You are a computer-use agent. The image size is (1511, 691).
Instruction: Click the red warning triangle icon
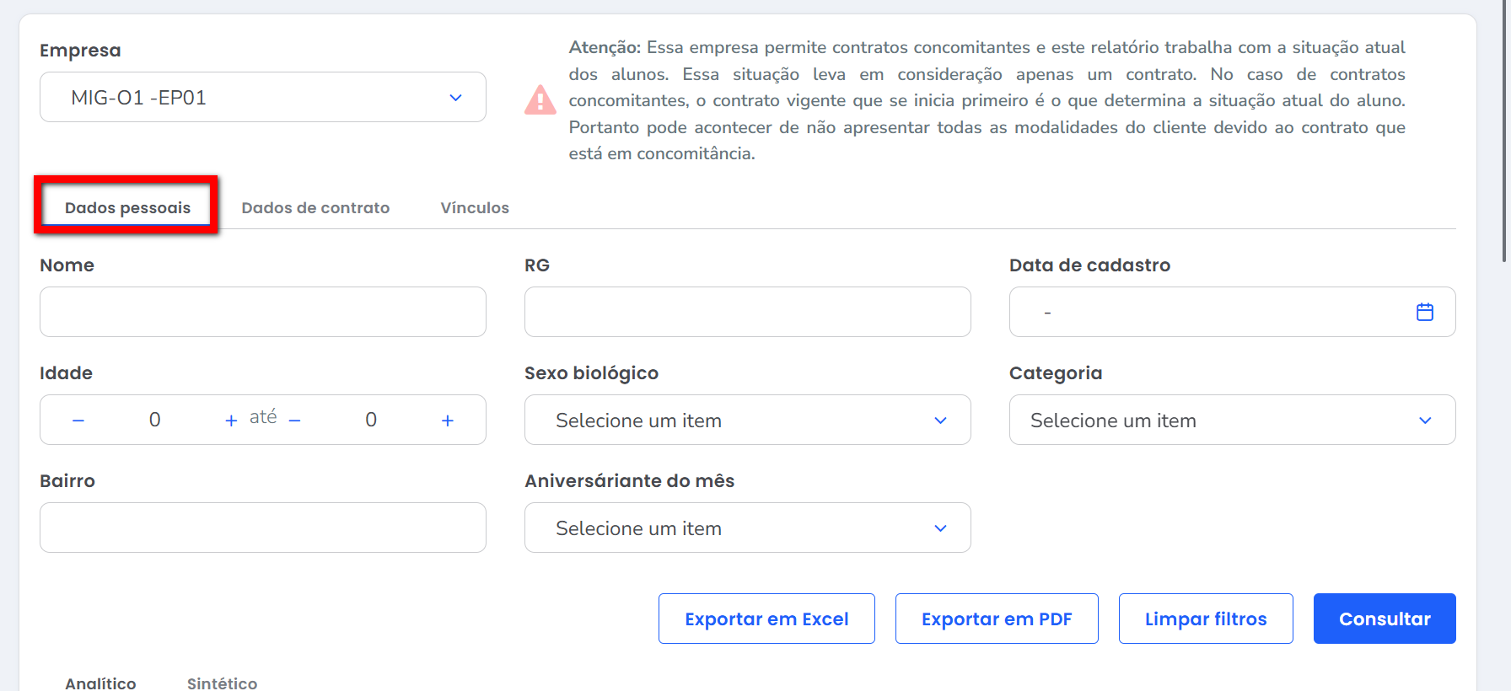(x=540, y=100)
